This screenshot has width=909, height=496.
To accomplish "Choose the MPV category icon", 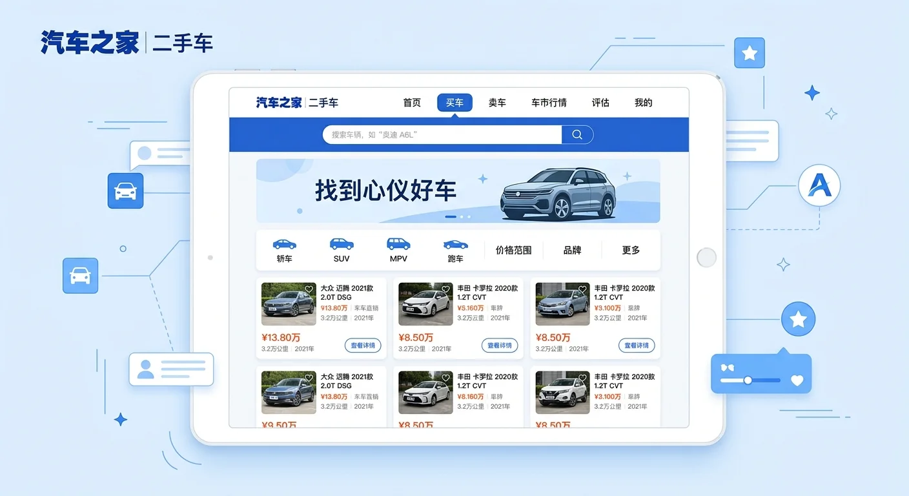I will [398, 250].
